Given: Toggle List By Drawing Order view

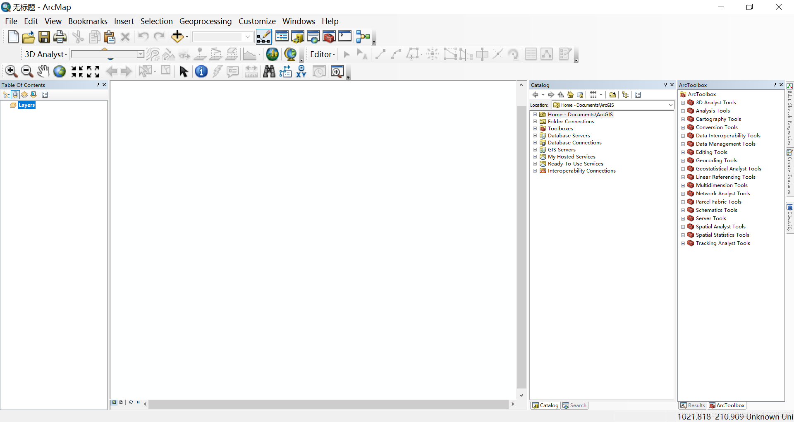Looking at the screenshot, I should point(6,95).
